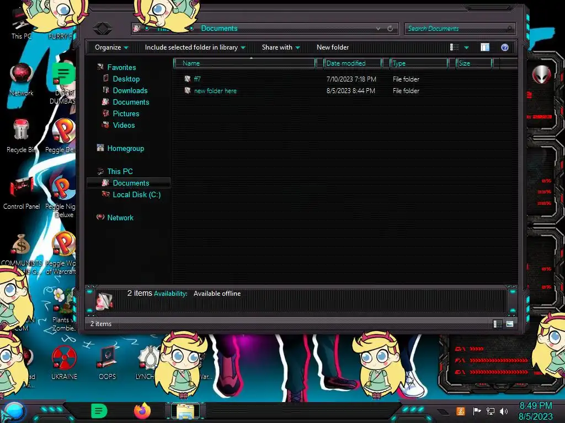The width and height of the screenshot is (565, 423).
Task: Open Local Disk (C:) in navigation pane
Action: (x=137, y=194)
